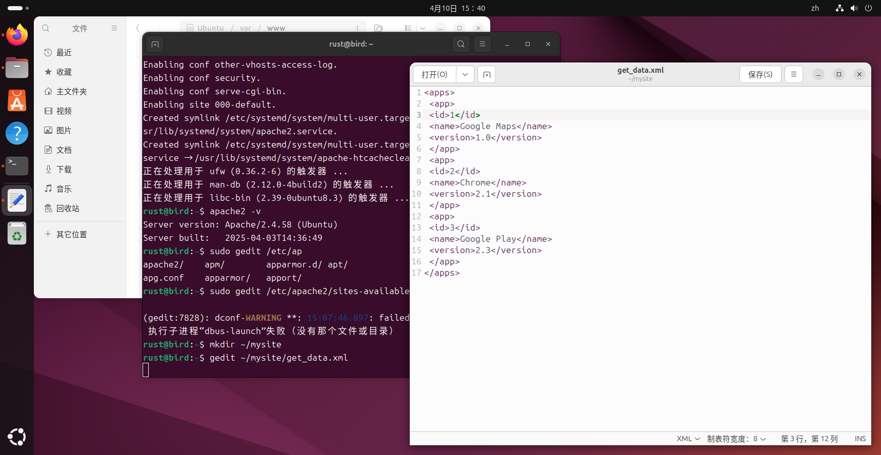Open 文档 in the Files sidebar
The image size is (881, 455).
click(81, 150)
